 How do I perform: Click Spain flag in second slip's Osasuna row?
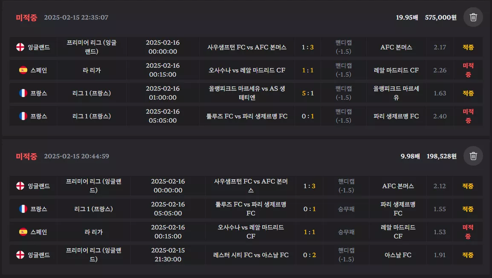[23, 232]
